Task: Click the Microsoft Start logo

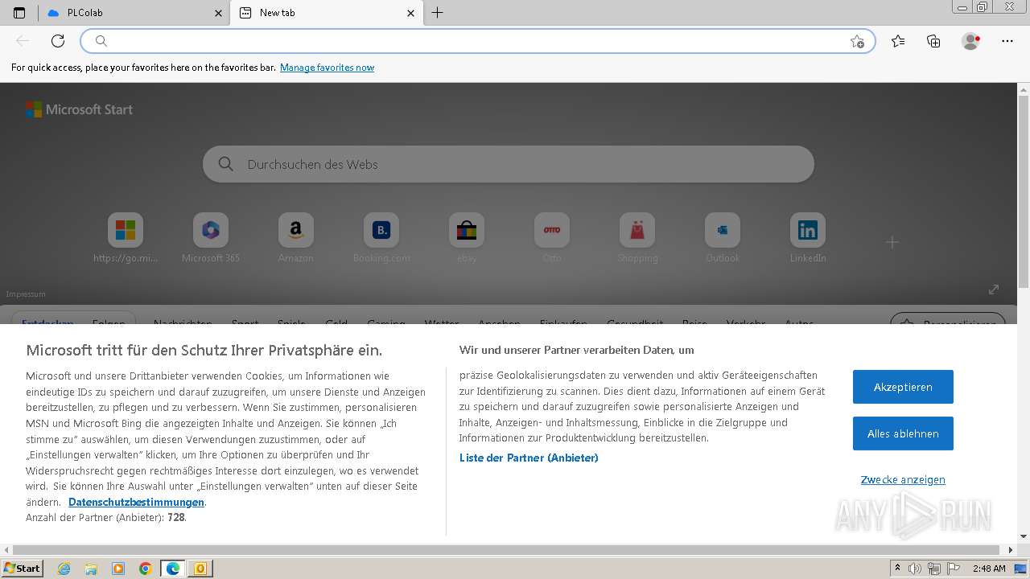Action: [79, 109]
